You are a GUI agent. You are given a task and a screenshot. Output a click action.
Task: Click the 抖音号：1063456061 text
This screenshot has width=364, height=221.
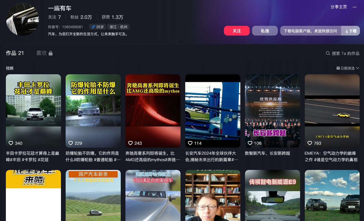click(66, 27)
